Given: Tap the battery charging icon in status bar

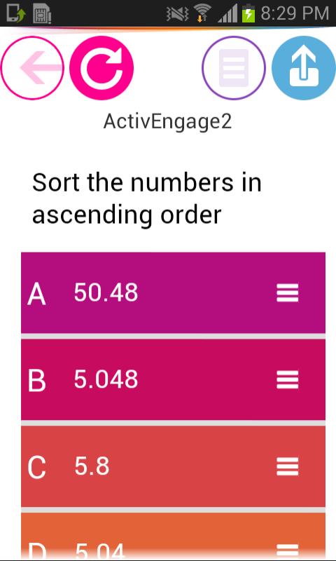Looking at the screenshot, I should click(x=249, y=13).
